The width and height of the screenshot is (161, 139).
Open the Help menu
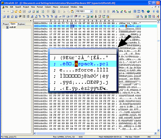click(x=81, y=7)
